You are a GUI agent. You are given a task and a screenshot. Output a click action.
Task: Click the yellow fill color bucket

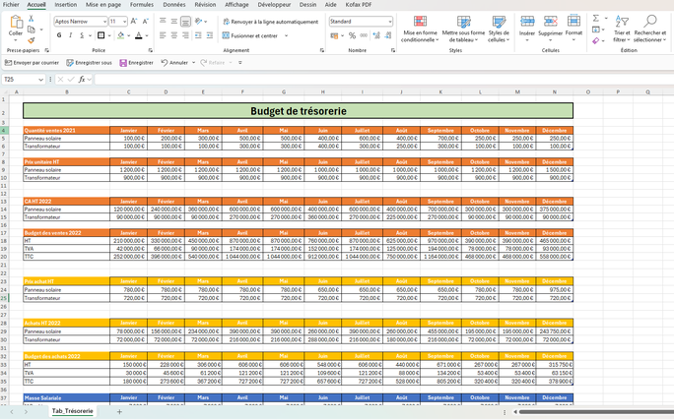point(121,35)
